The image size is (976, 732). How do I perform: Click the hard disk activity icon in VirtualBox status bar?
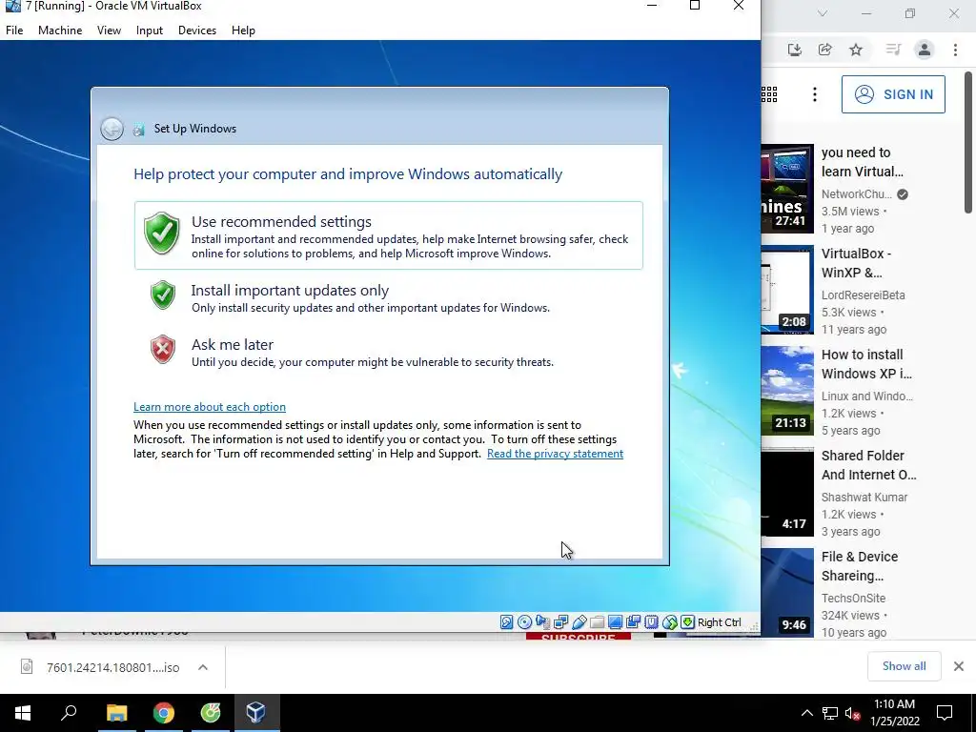coord(507,621)
